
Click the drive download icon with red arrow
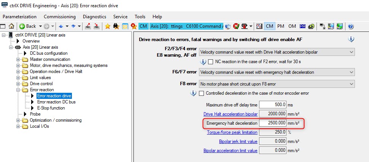click(x=245, y=26)
